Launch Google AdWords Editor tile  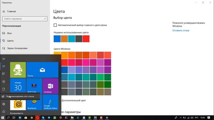50,102
